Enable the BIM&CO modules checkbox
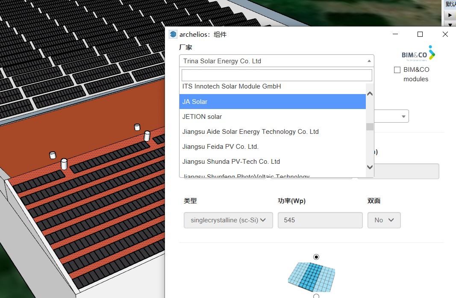 click(x=397, y=70)
